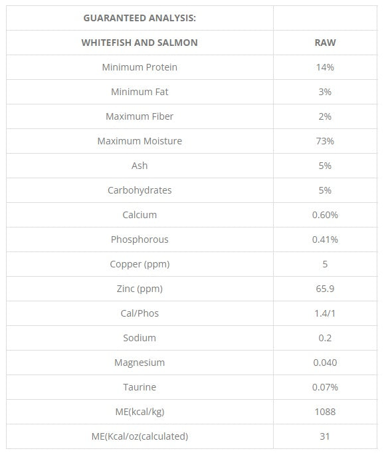The image size is (384, 455).
Task: Click the 1088 ME kcal/kg value
Action: (325, 412)
